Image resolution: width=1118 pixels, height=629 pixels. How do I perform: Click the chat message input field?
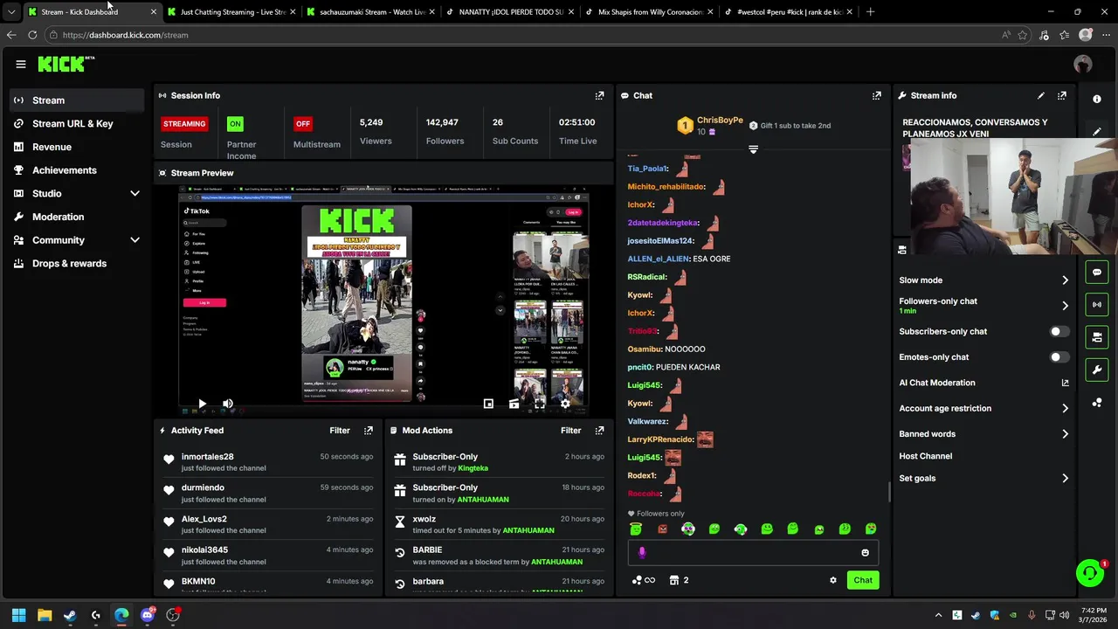(x=752, y=552)
